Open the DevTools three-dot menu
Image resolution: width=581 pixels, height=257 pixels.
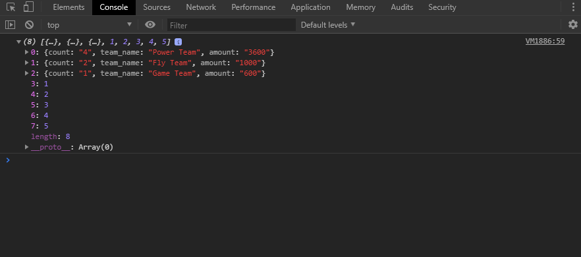tap(573, 7)
